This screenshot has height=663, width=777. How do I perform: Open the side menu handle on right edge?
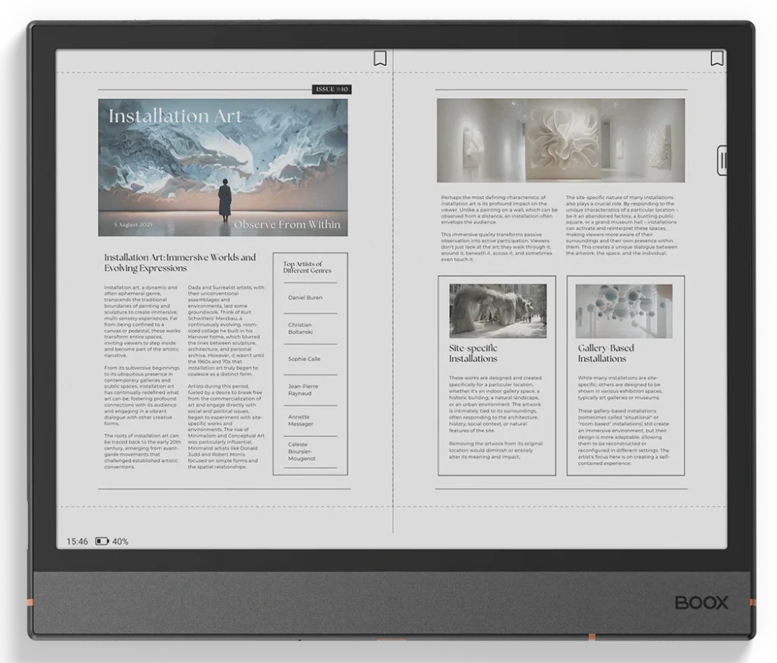pyautogui.click(x=722, y=159)
